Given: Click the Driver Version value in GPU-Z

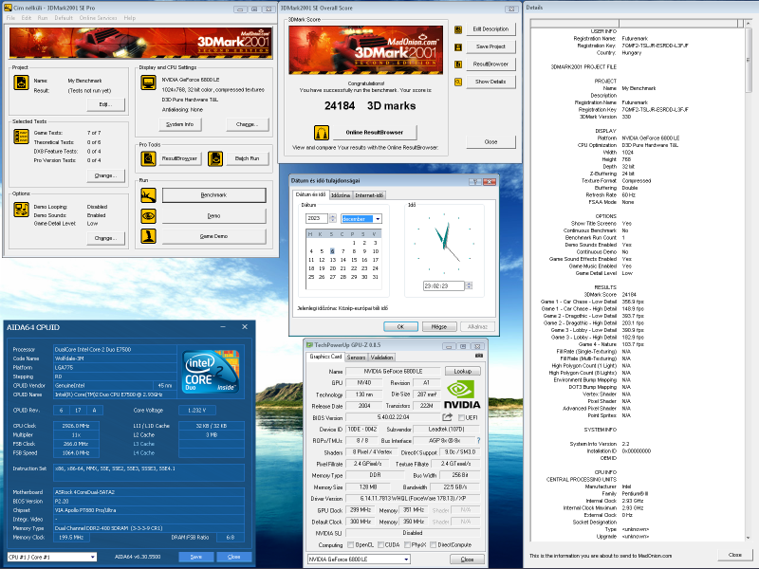Looking at the screenshot, I should click(x=413, y=499).
